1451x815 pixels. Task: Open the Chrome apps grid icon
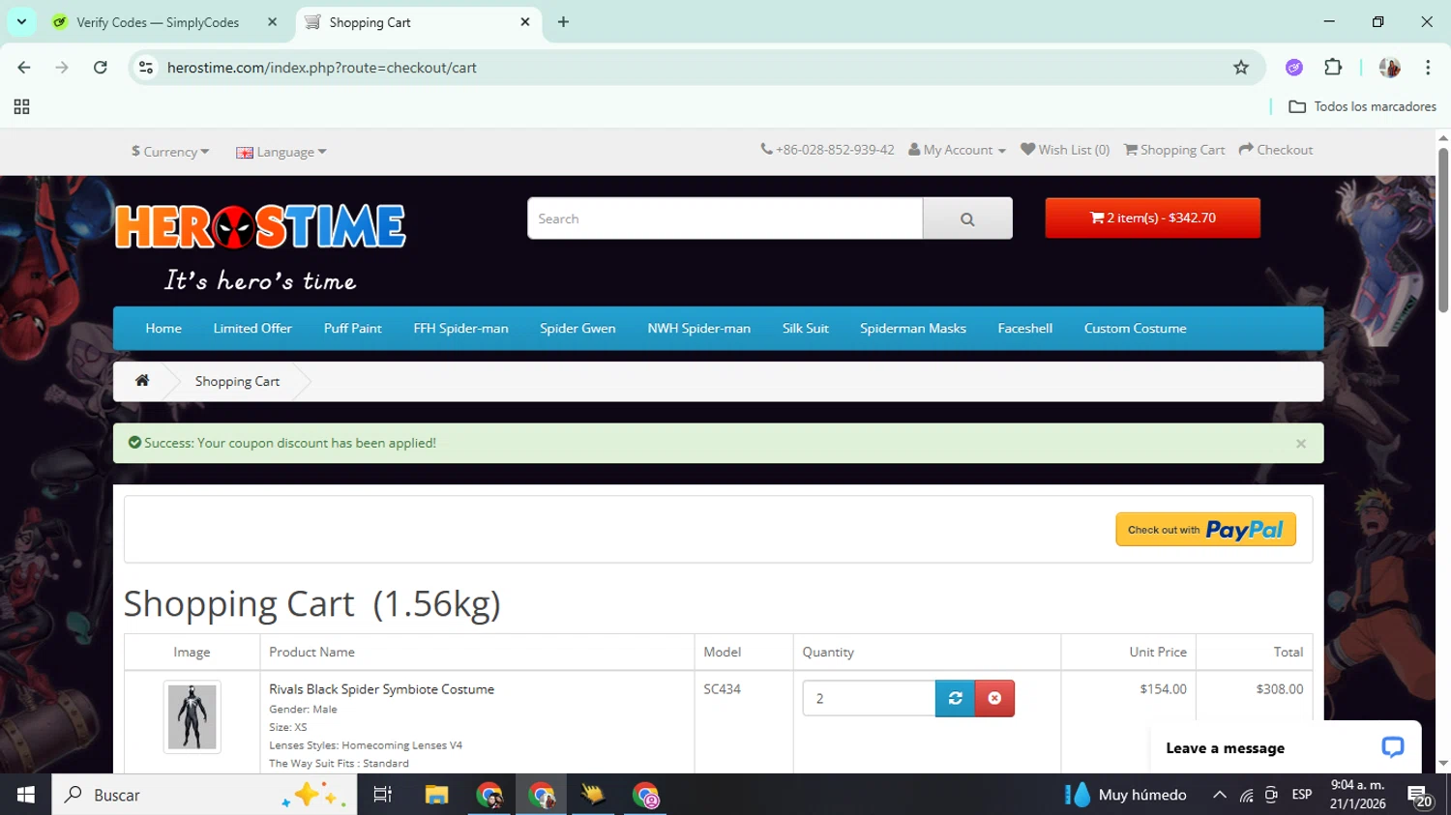coord(21,107)
